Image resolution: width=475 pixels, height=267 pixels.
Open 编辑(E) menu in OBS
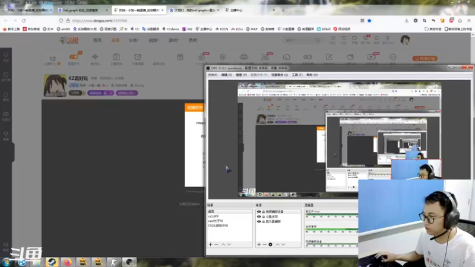(x=227, y=75)
